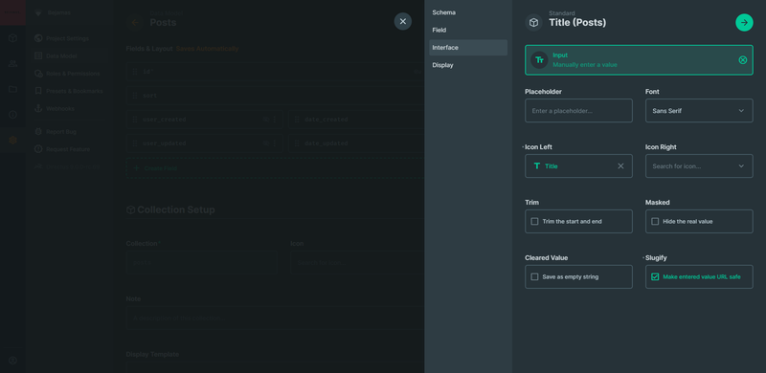Uncheck Make entered value URL safe

pyautogui.click(x=655, y=276)
